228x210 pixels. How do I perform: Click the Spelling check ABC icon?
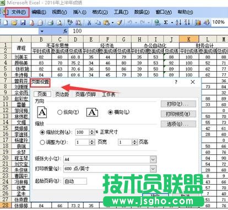point(70,23)
